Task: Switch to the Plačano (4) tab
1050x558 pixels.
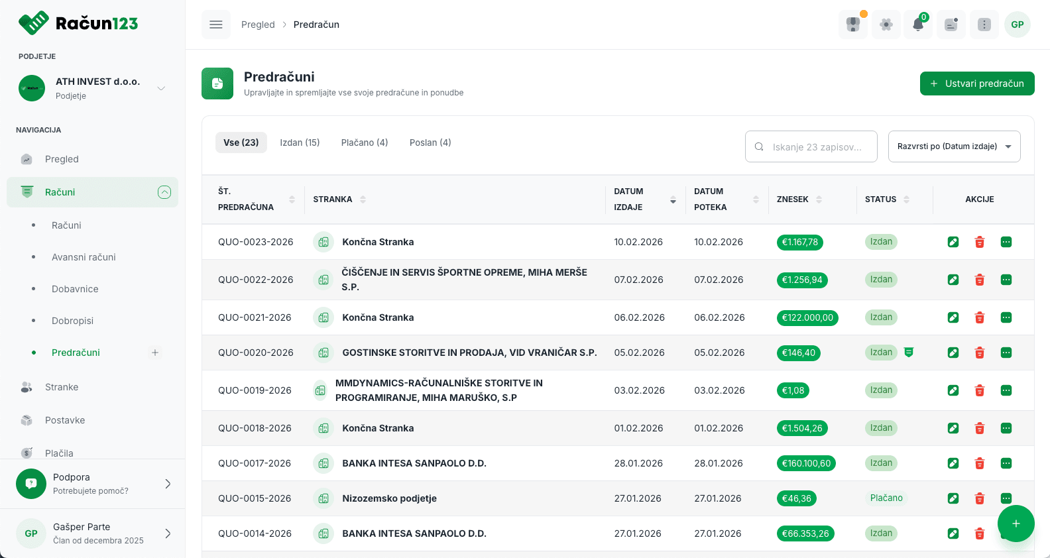Action: point(365,142)
